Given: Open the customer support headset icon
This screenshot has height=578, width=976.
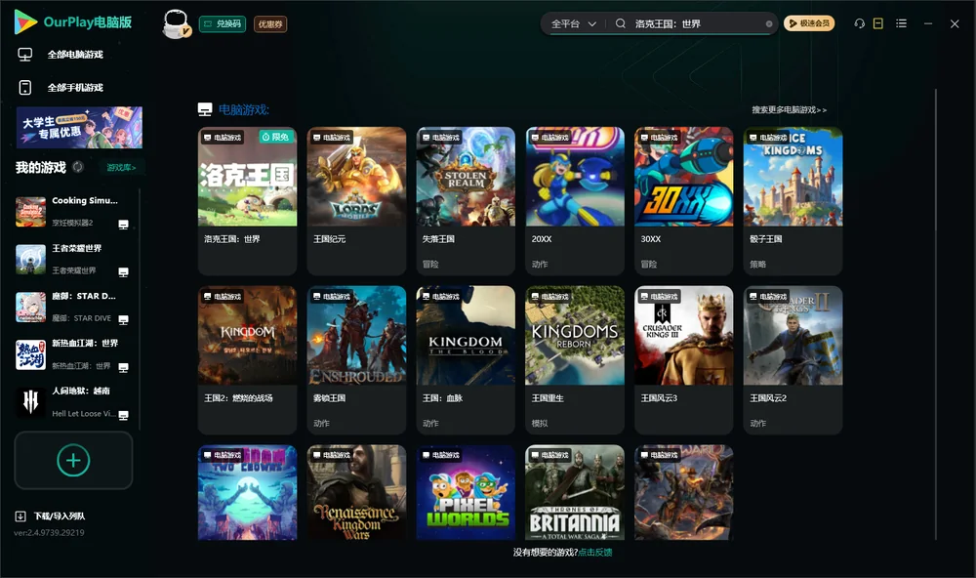Looking at the screenshot, I should 860,23.
